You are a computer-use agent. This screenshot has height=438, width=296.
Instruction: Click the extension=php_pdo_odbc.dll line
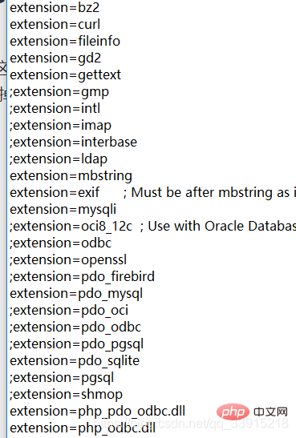coord(98,412)
